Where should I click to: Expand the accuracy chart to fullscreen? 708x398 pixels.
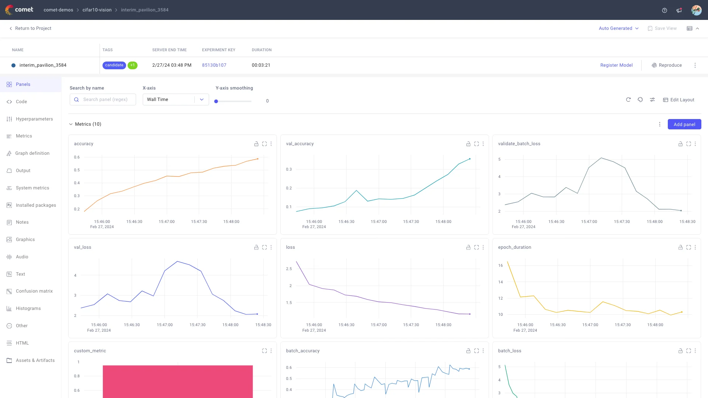264,144
